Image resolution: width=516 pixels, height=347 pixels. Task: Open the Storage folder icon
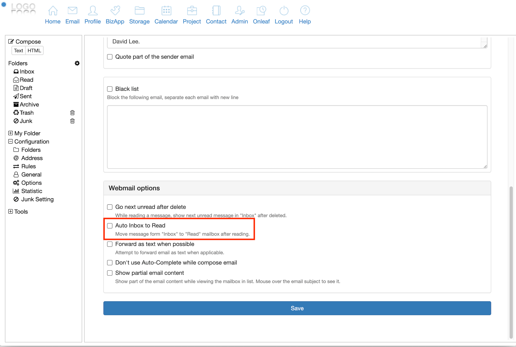[x=139, y=11]
